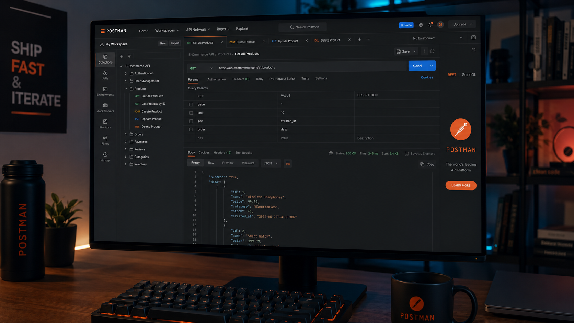The height and width of the screenshot is (323, 574).
Task: Open the Monitors sidebar panel
Action: point(105,124)
